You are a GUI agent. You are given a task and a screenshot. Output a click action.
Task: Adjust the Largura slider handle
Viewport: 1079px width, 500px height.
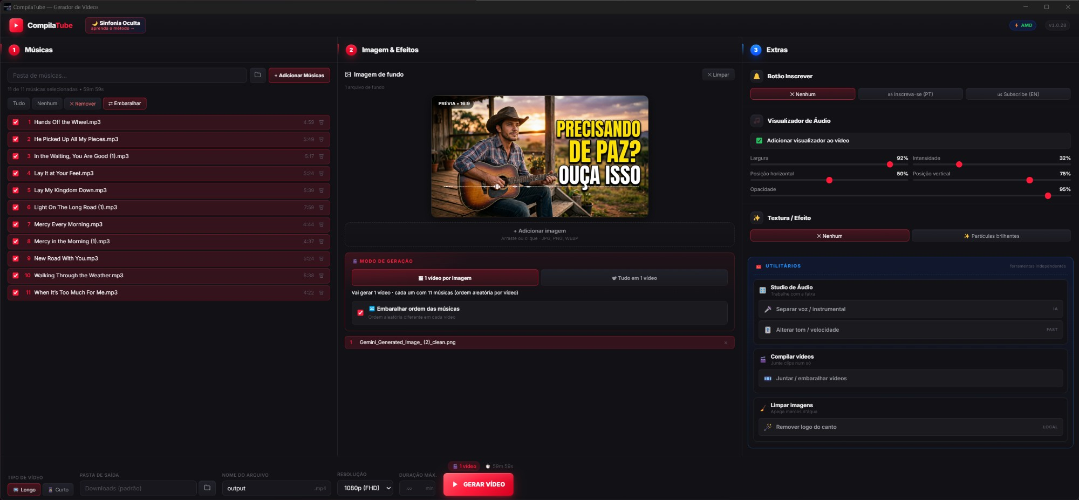pos(890,165)
